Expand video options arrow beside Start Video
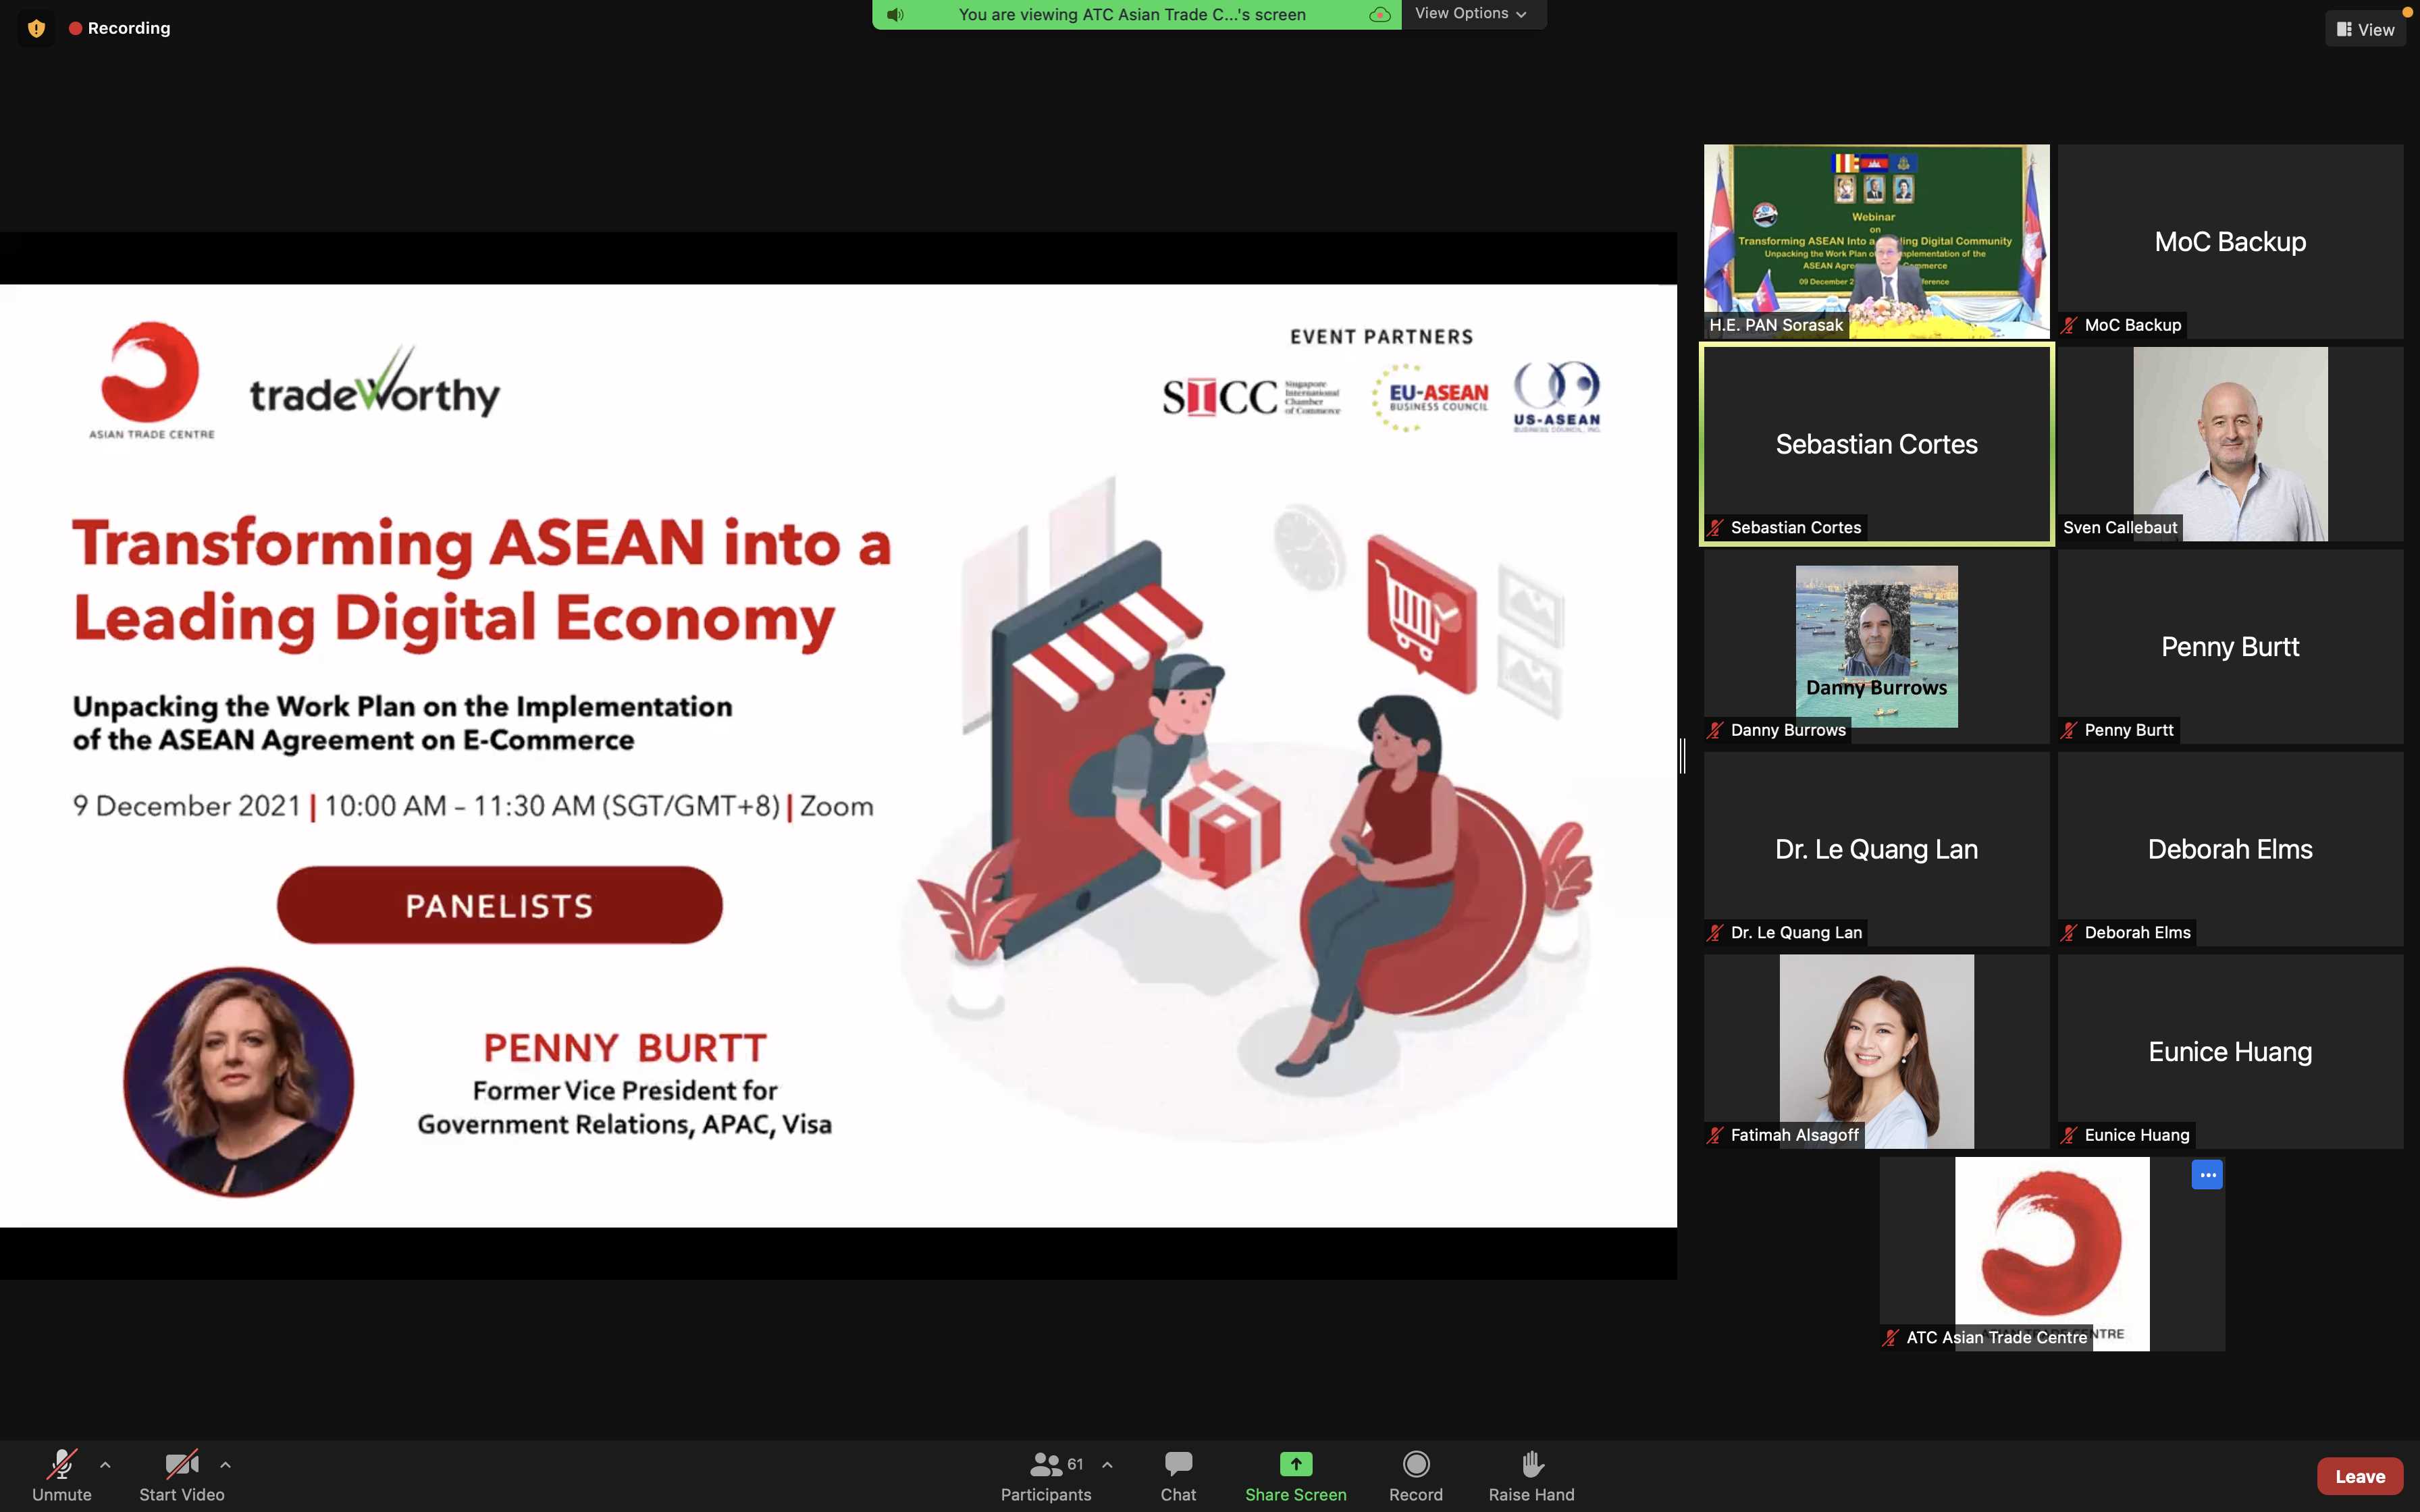2420x1512 pixels. [x=225, y=1465]
